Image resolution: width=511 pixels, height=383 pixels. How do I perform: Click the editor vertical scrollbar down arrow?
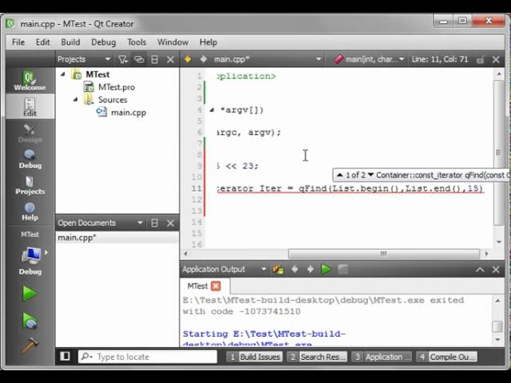(x=498, y=242)
